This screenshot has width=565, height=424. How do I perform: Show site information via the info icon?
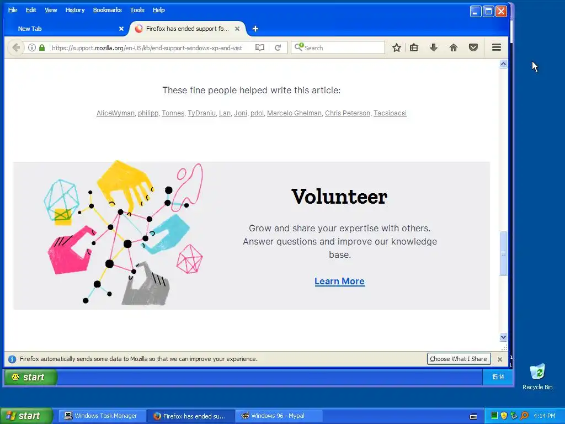click(31, 47)
